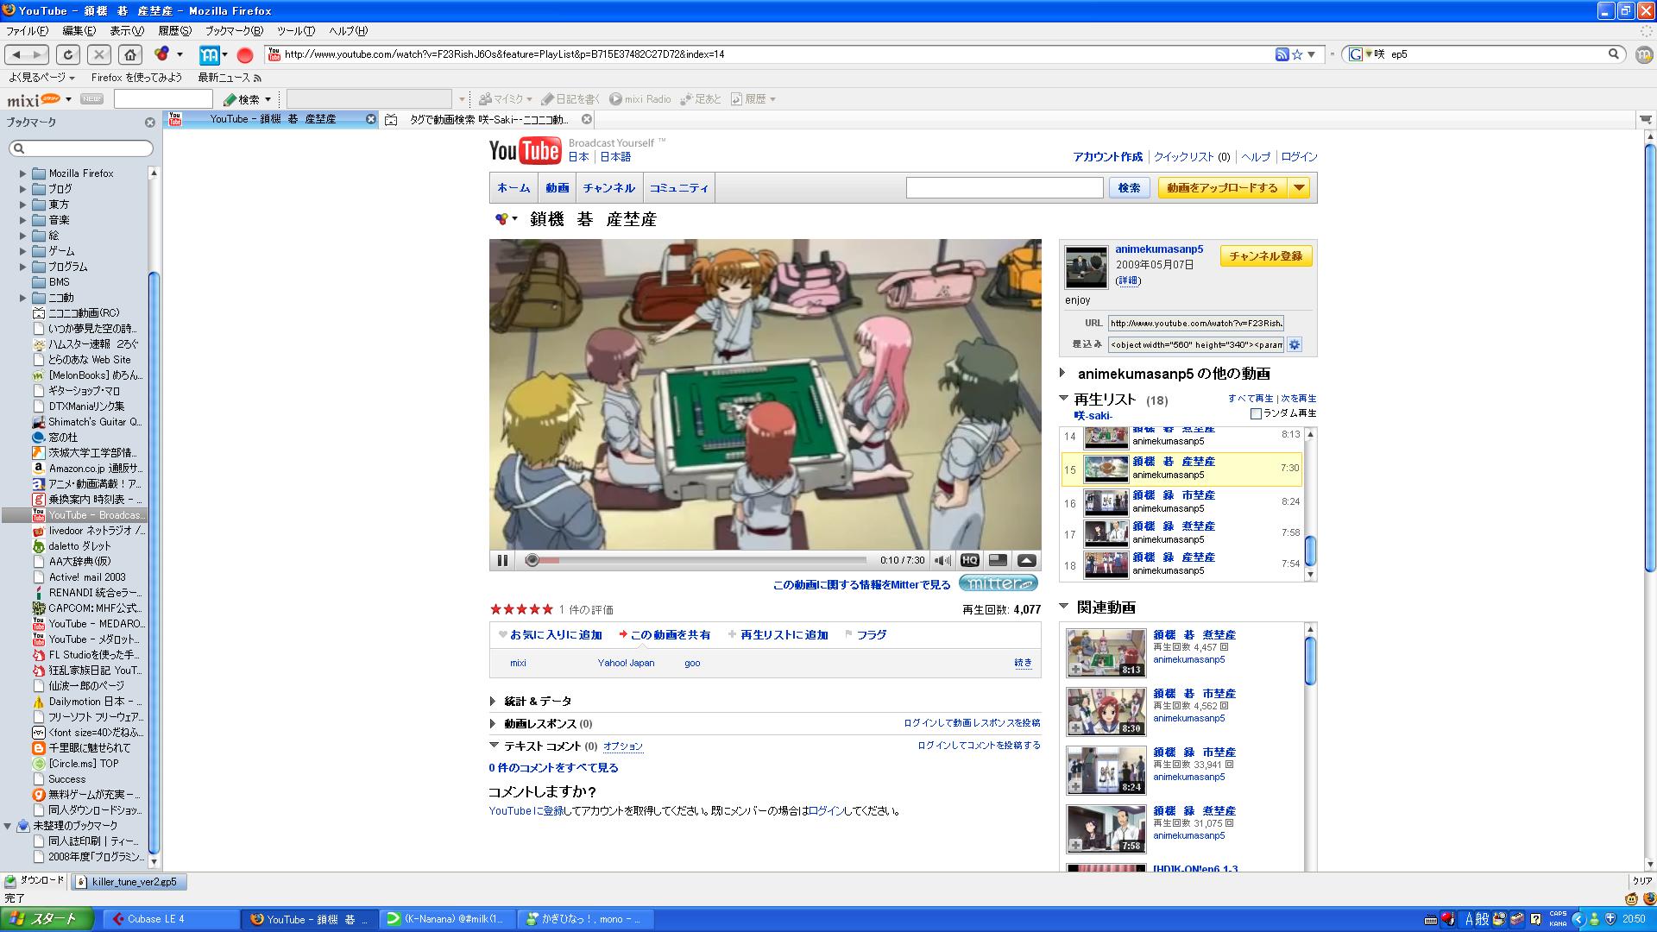1657x932 pixels.
Task: Click the YouTube logo
Action: [x=525, y=150]
